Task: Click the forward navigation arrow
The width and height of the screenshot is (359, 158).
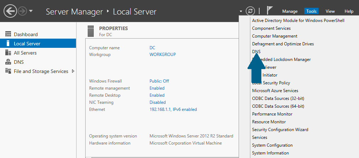Action: tap(23, 11)
